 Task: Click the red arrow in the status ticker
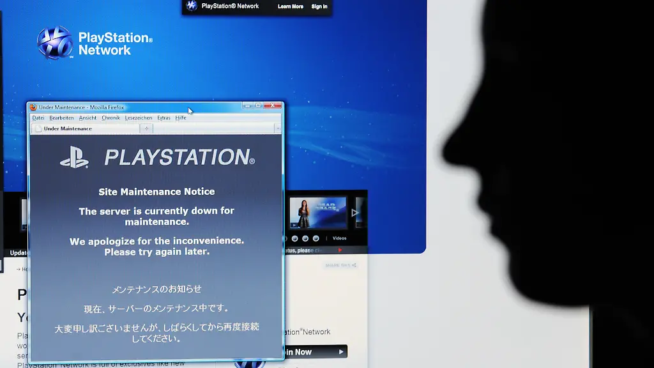(x=340, y=250)
